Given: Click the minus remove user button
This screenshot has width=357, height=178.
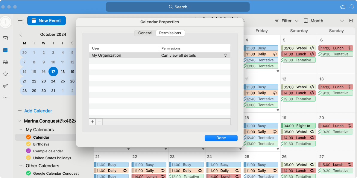Looking at the screenshot, I should coord(99,122).
